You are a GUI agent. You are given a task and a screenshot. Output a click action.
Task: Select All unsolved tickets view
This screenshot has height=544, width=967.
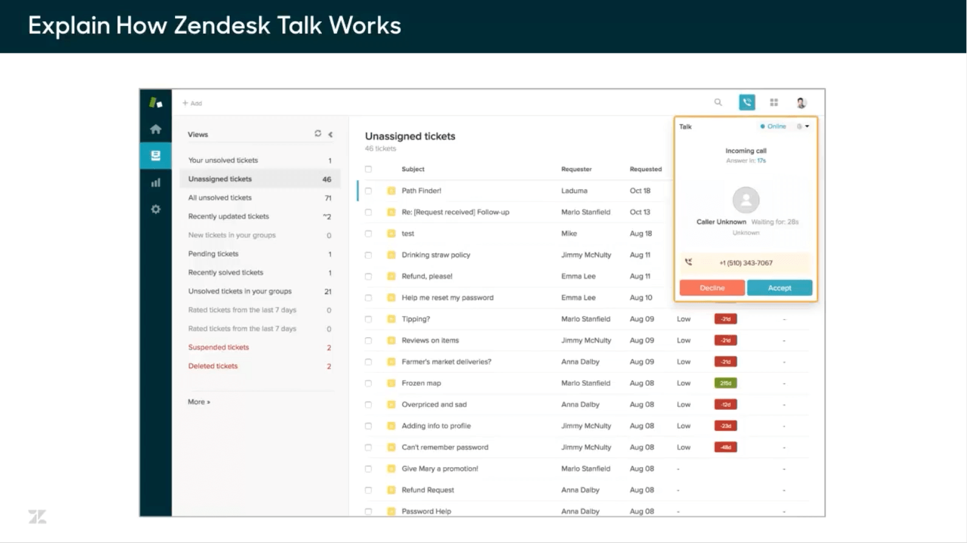(260, 198)
